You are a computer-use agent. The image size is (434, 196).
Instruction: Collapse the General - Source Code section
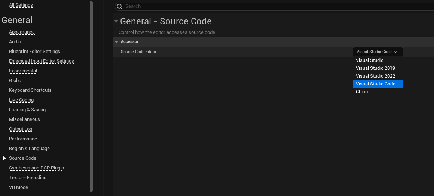(116, 21)
